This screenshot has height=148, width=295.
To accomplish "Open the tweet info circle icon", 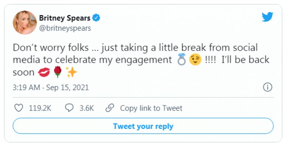I will coord(267,87).
